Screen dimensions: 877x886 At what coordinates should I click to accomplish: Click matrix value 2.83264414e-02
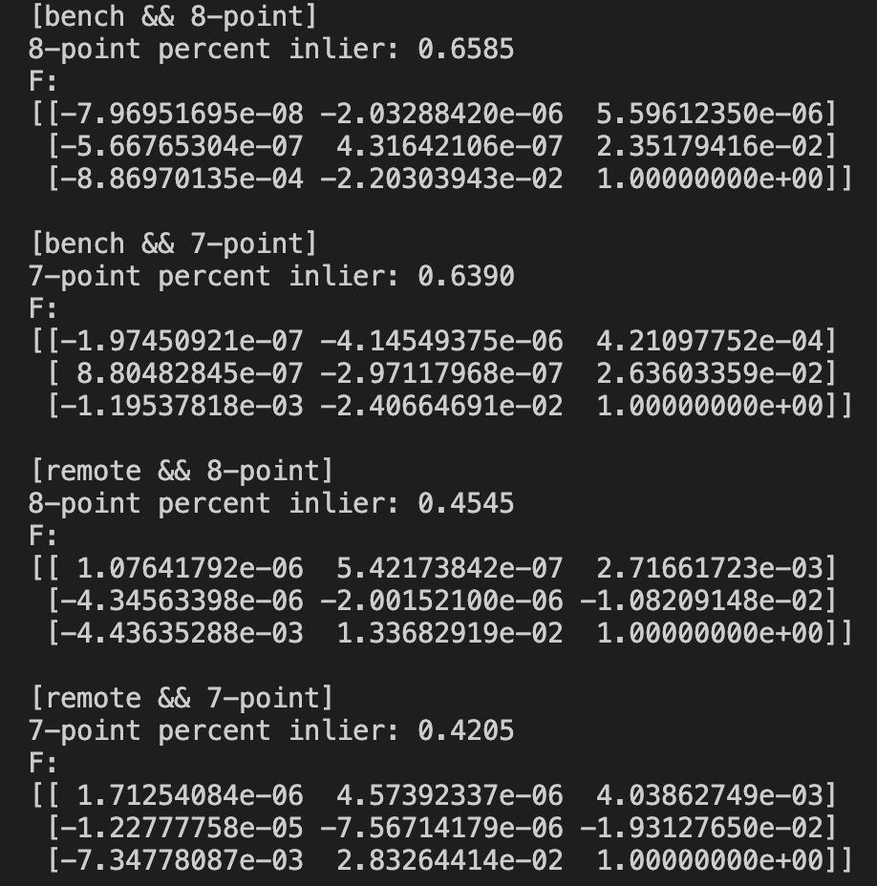point(450,860)
